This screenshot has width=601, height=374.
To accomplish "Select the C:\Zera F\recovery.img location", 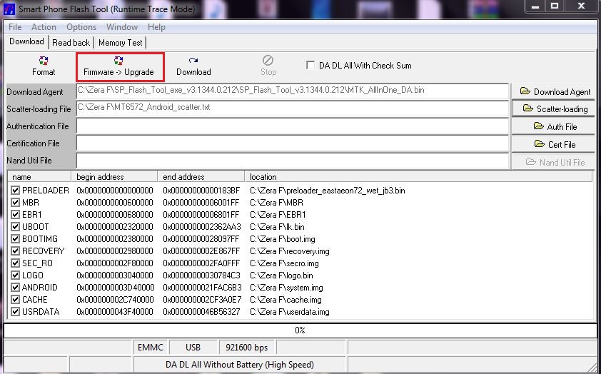I will tap(289, 251).
